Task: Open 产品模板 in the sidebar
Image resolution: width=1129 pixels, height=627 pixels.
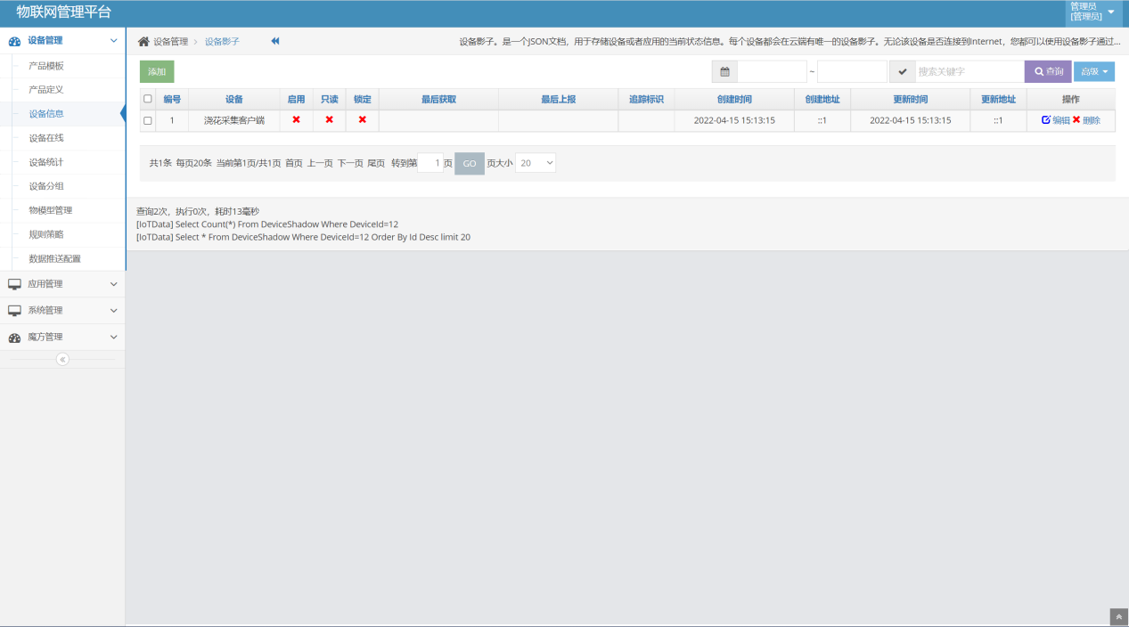Action: point(46,66)
